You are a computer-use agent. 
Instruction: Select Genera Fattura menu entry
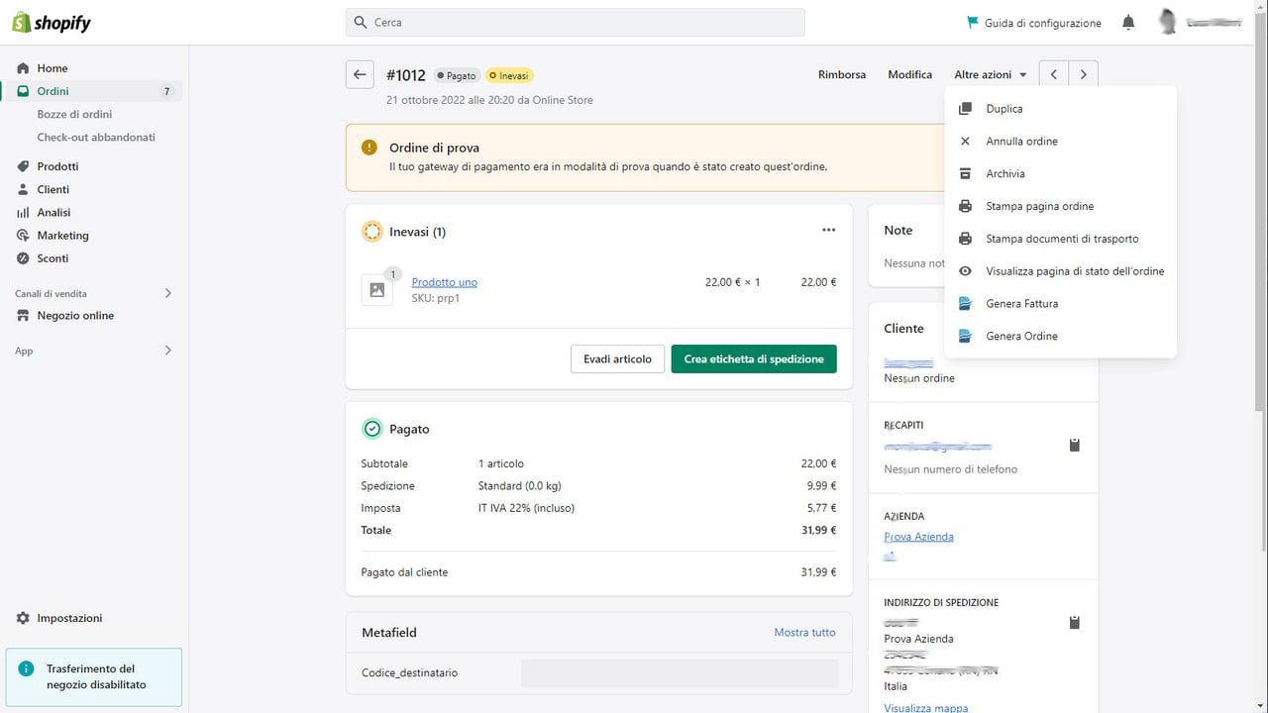[x=1061, y=304]
